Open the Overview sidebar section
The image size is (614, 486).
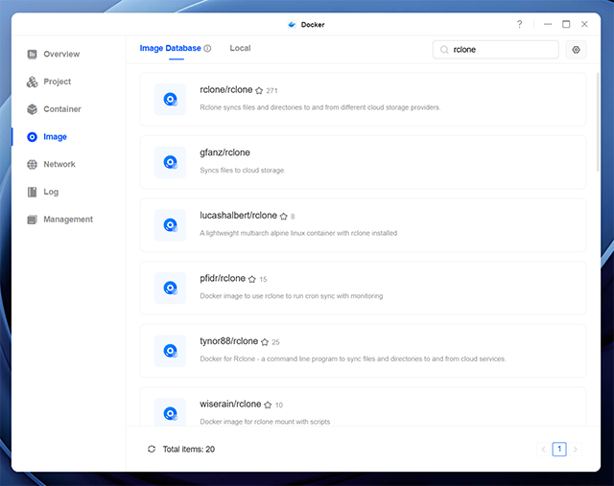coord(60,55)
